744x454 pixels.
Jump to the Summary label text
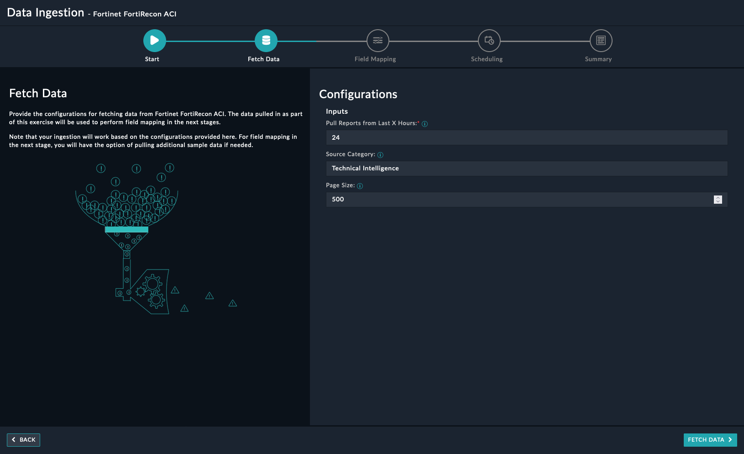coord(598,59)
